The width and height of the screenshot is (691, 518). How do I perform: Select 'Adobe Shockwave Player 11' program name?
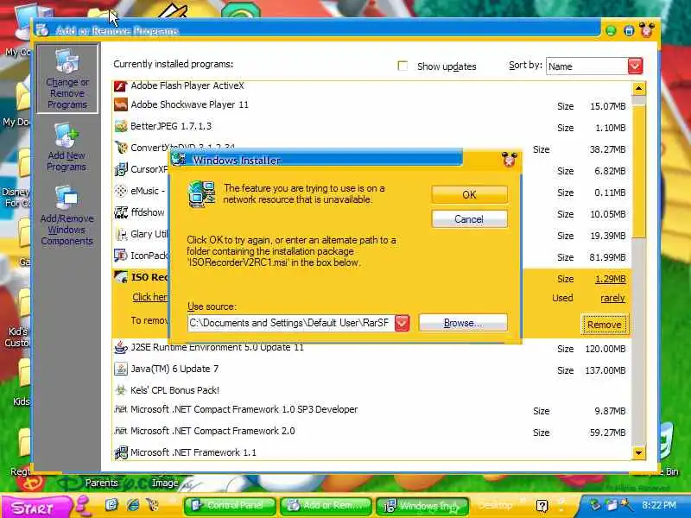pos(189,104)
